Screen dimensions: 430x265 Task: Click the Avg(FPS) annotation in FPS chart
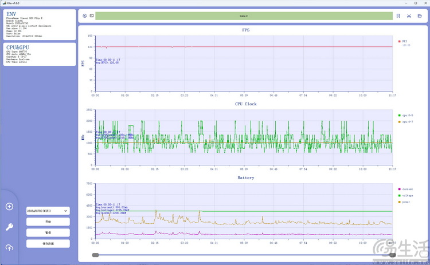coord(107,63)
